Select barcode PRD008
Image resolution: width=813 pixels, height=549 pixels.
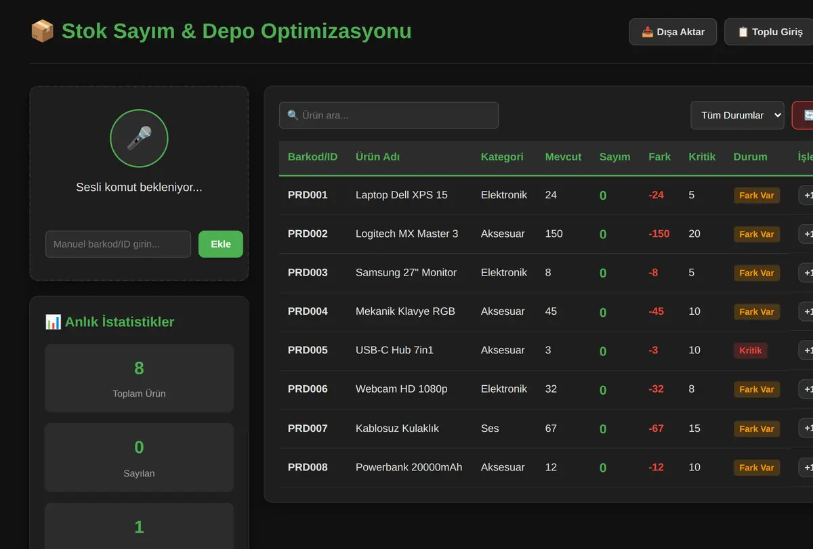click(x=308, y=467)
